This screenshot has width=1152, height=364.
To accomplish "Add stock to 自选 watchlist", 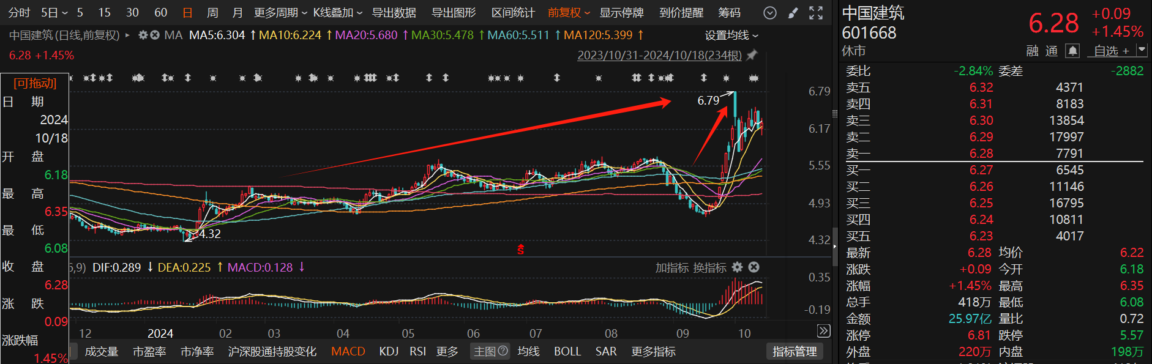I will (1111, 51).
